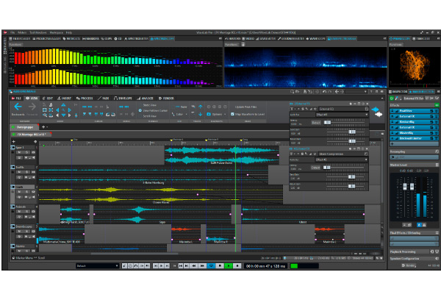This screenshot has height=297, width=441.
Task: Click the left Master Level fader
Action: coord(405,186)
